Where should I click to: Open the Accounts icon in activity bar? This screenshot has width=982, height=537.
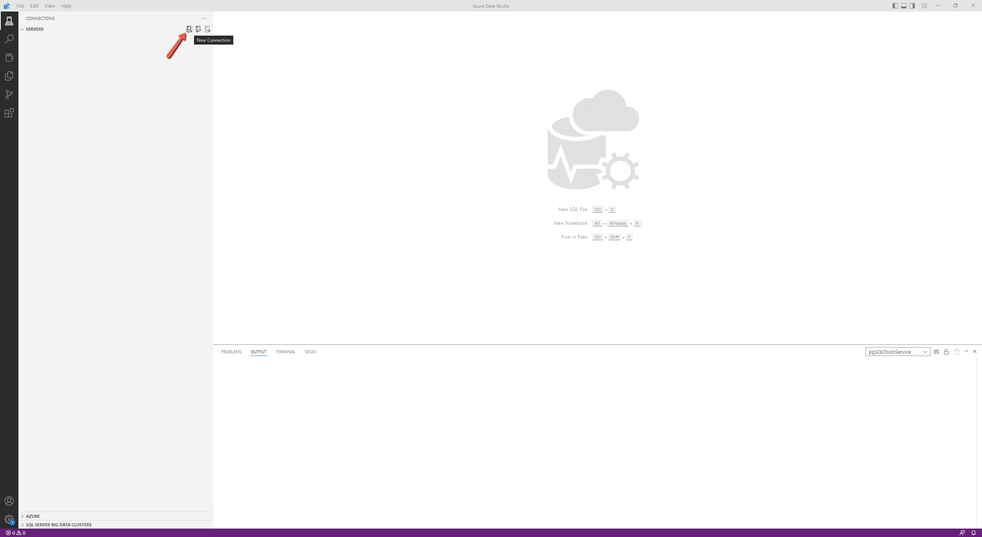(9, 501)
